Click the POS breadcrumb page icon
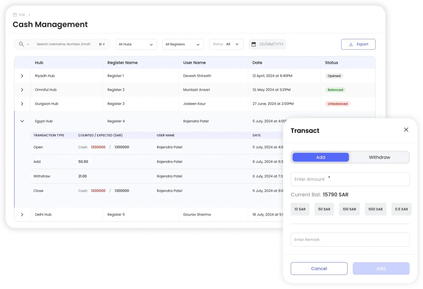 tap(15, 15)
